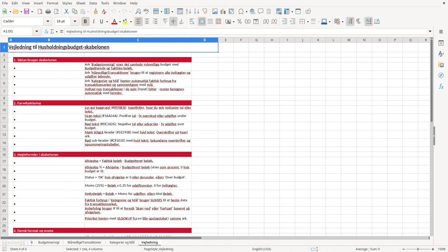Cut selection with scissors icon
The width and height of the screenshot is (448, 252).
click(x=66, y=12)
